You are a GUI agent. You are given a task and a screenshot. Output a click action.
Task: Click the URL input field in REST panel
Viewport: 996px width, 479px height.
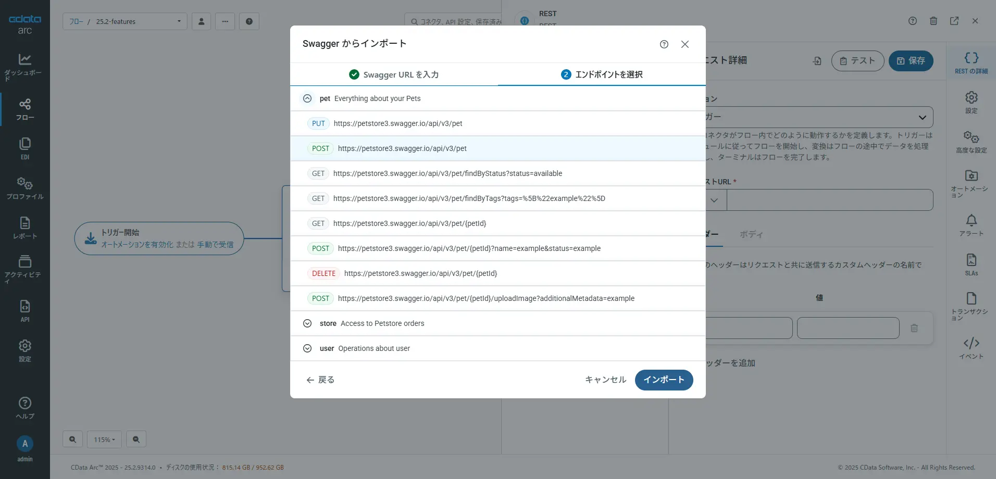tap(830, 200)
